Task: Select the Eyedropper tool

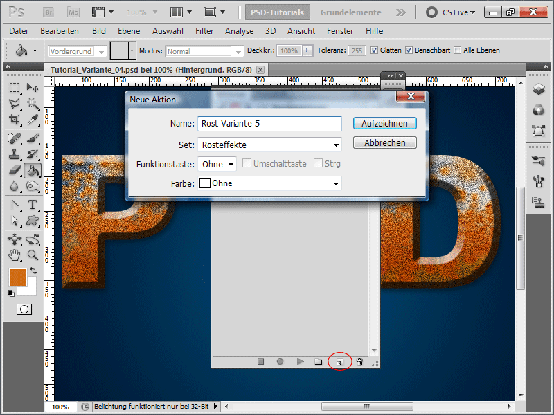Action: (x=33, y=119)
